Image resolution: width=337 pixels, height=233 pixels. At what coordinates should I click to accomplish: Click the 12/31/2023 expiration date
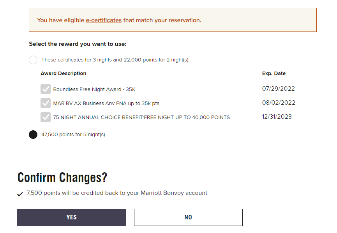tap(277, 117)
